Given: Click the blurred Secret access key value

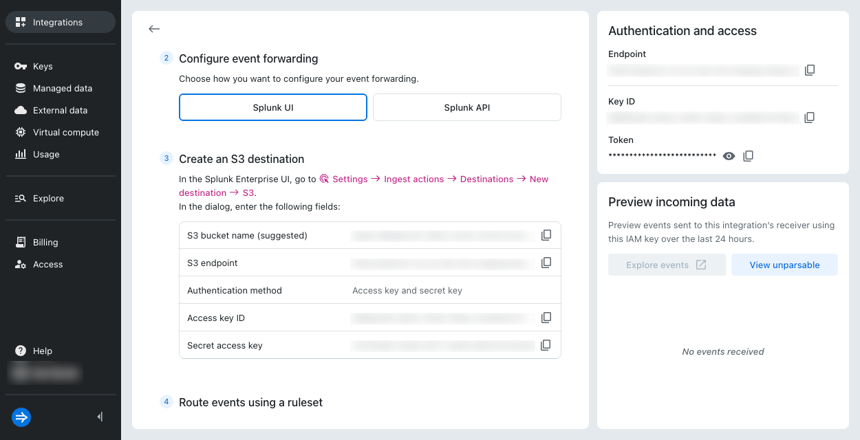Looking at the screenshot, I should [443, 345].
